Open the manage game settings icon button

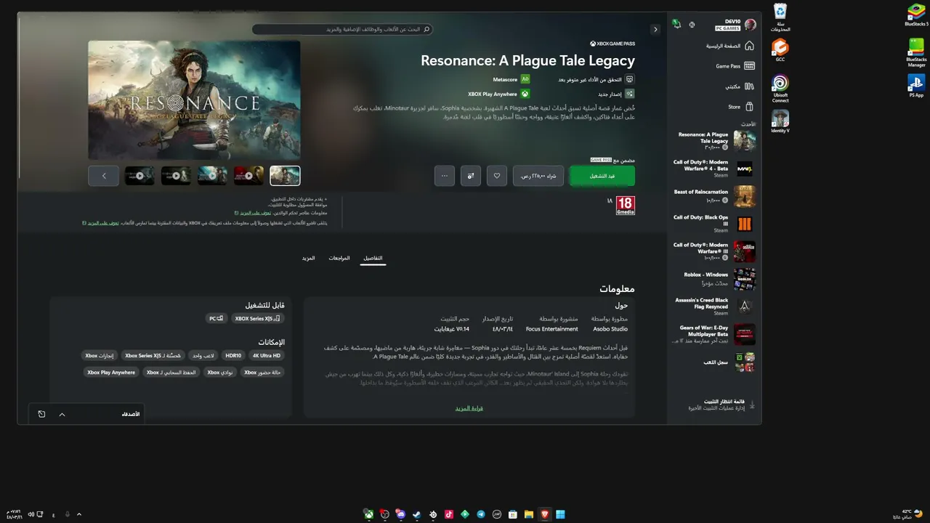pyautogui.click(x=471, y=176)
